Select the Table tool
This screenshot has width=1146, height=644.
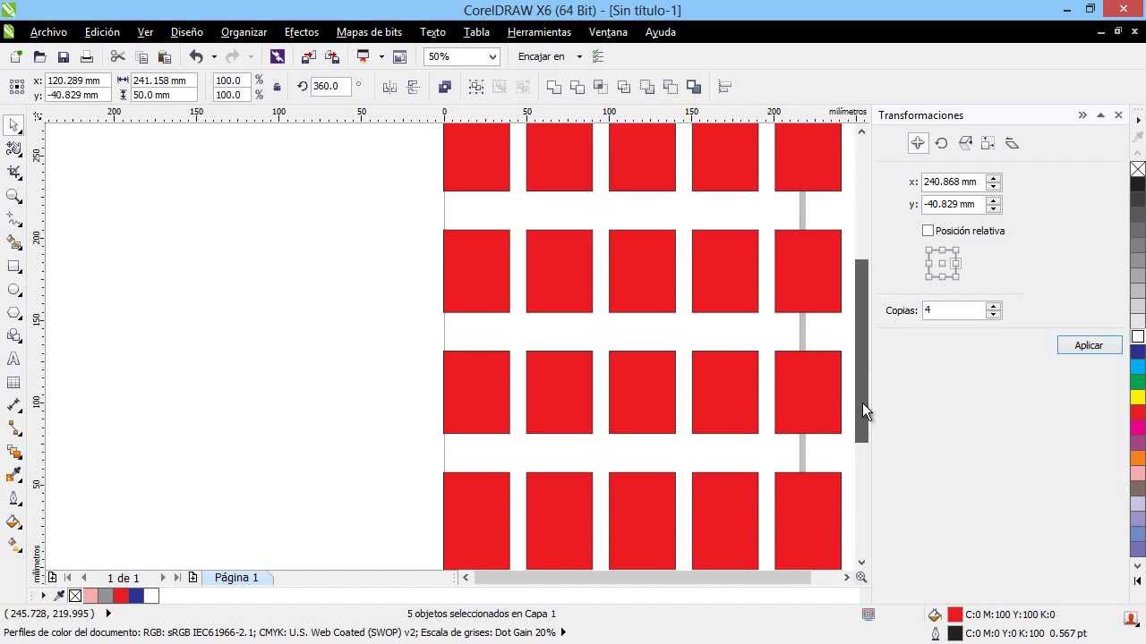(13, 382)
